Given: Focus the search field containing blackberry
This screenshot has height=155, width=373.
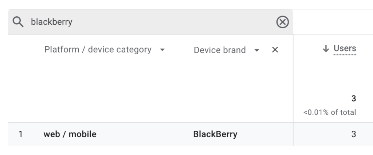Looking at the screenshot, I should pyautogui.click(x=152, y=22).
